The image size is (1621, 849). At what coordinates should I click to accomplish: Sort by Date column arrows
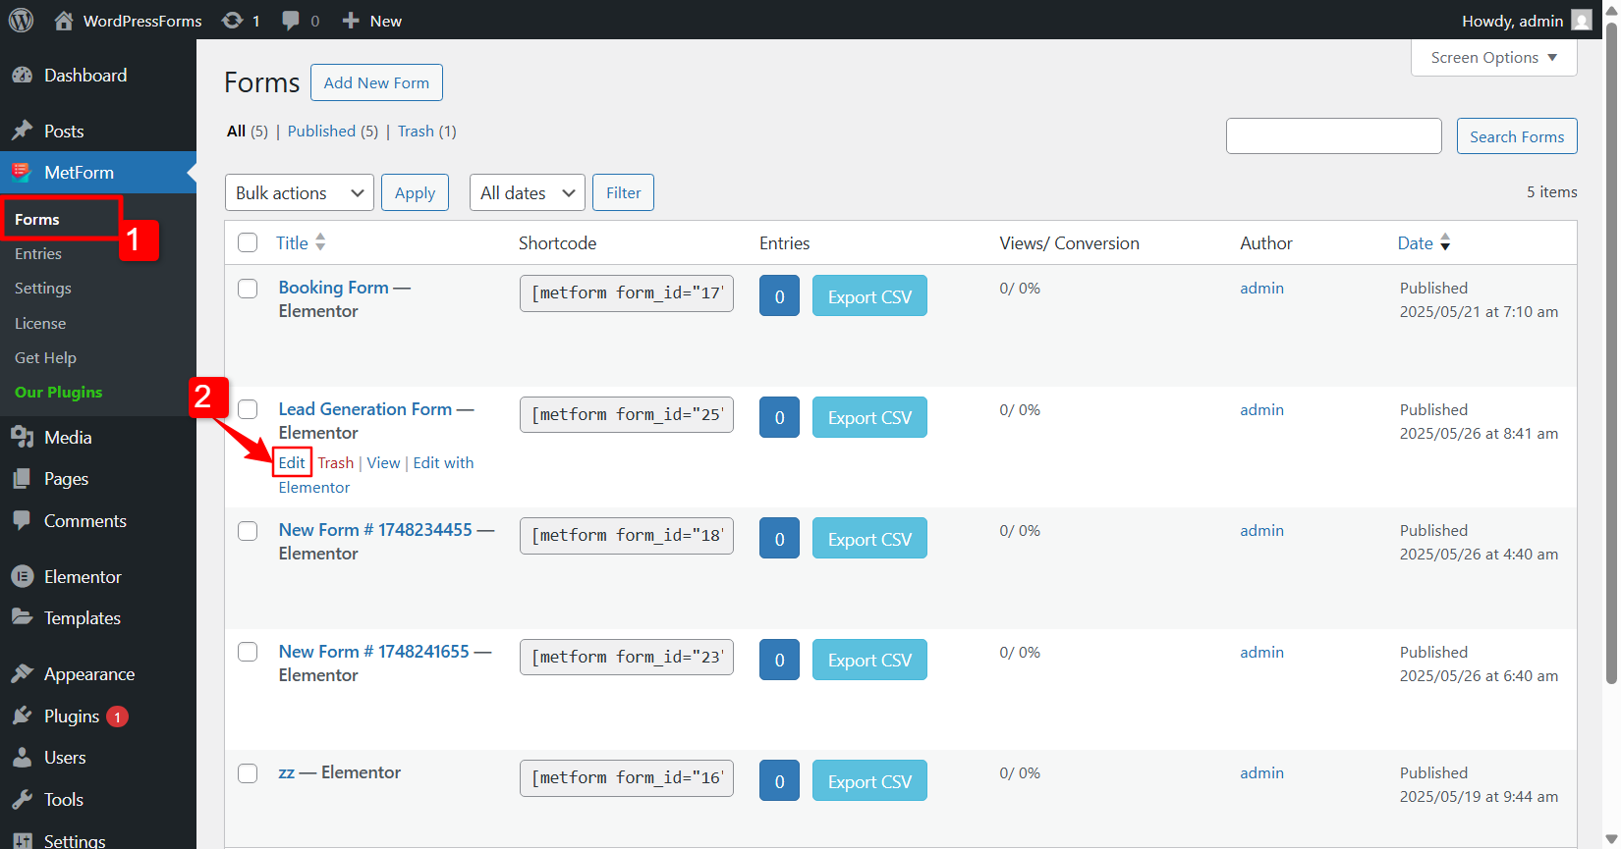[x=1445, y=242]
